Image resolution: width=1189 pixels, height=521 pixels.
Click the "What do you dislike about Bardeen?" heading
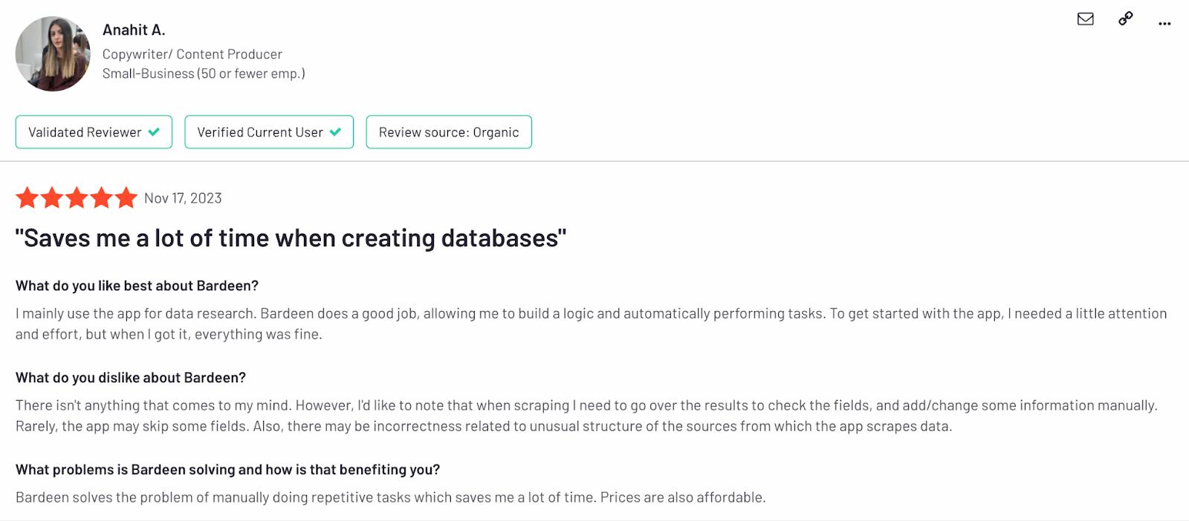pyautogui.click(x=131, y=378)
